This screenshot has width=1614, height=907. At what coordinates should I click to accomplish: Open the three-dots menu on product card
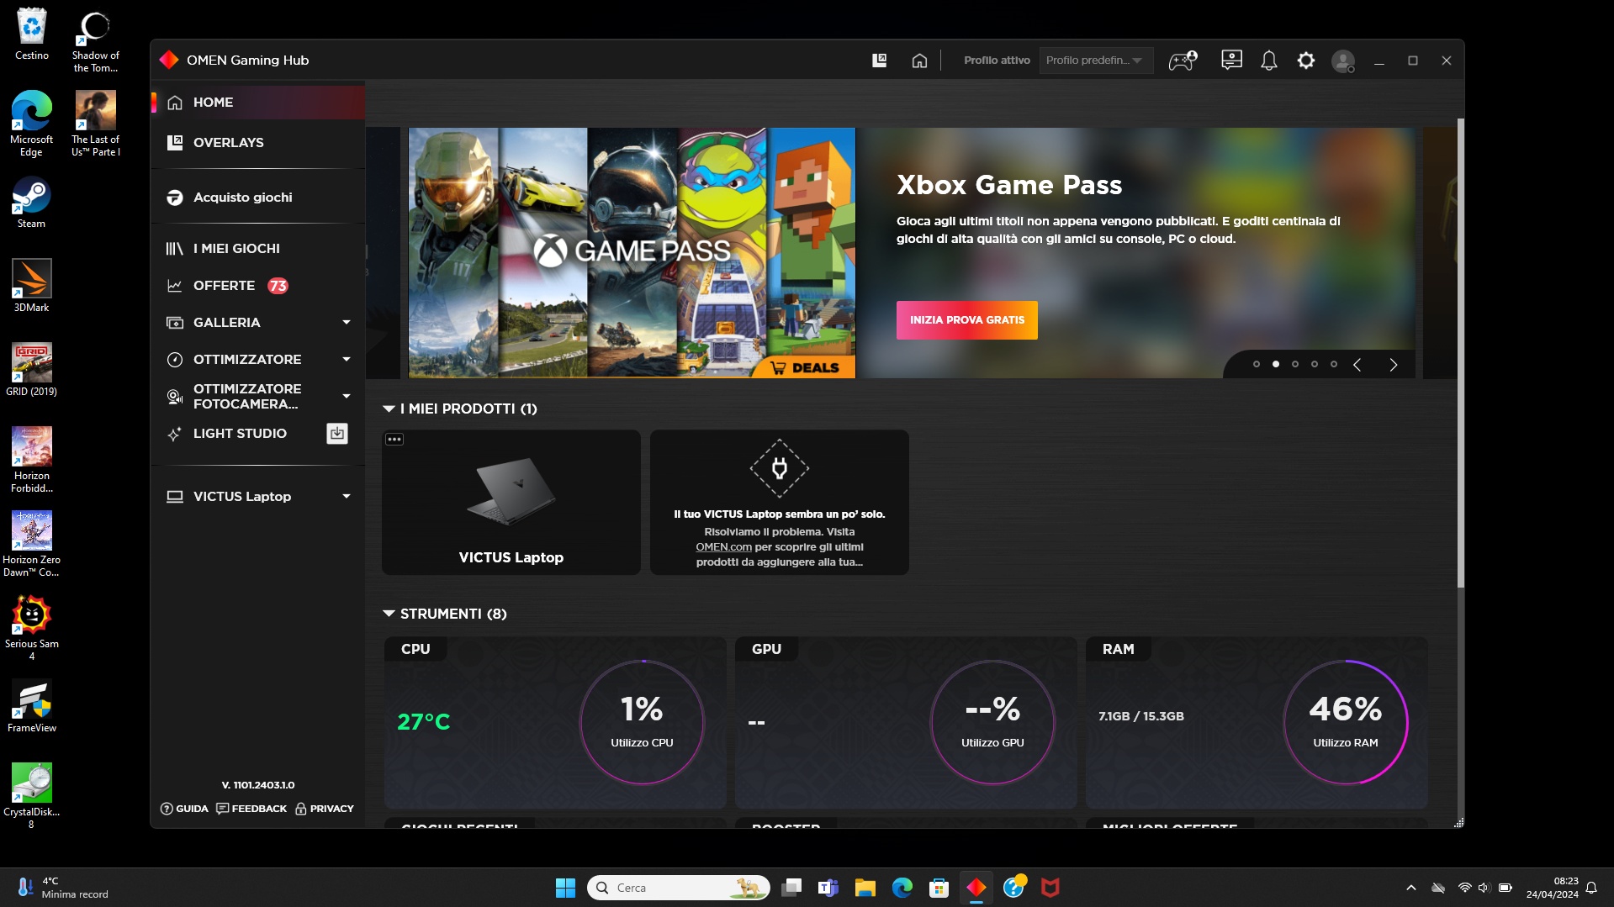point(394,440)
